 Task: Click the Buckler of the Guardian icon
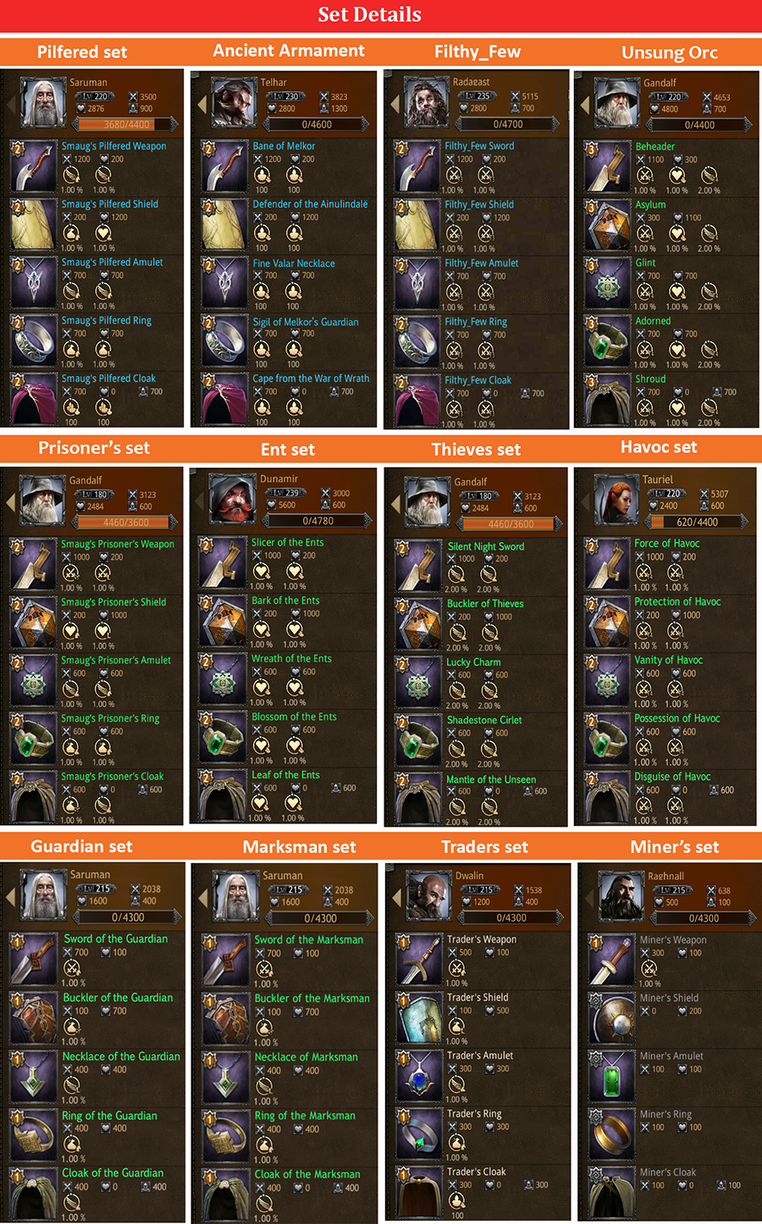(x=34, y=1018)
